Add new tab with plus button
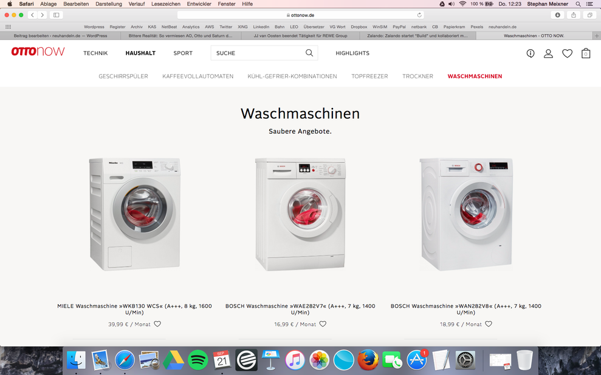Screen dimensions: 601x375 pos(596,36)
